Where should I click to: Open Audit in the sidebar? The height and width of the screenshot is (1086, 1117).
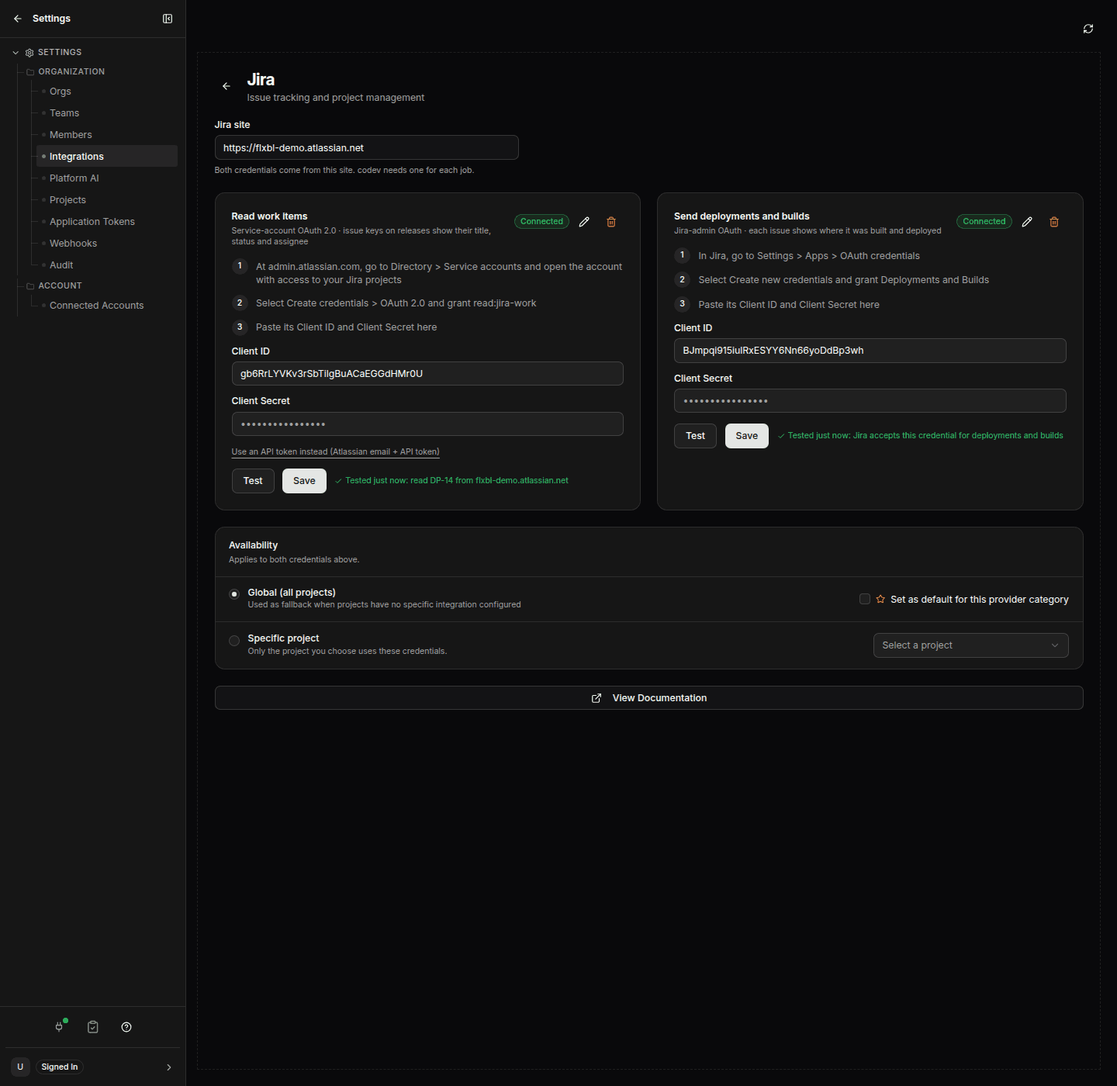pyautogui.click(x=61, y=265)
